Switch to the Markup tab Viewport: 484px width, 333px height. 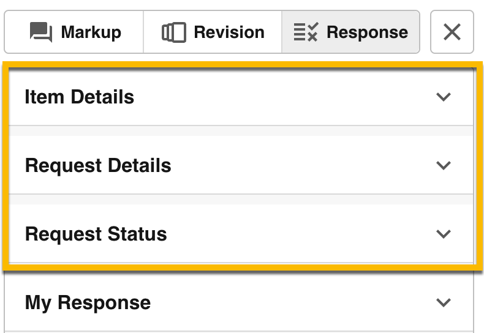[74, 32]
